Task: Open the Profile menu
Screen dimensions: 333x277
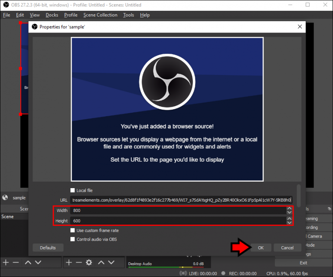Action: click(x=71, y=15)
